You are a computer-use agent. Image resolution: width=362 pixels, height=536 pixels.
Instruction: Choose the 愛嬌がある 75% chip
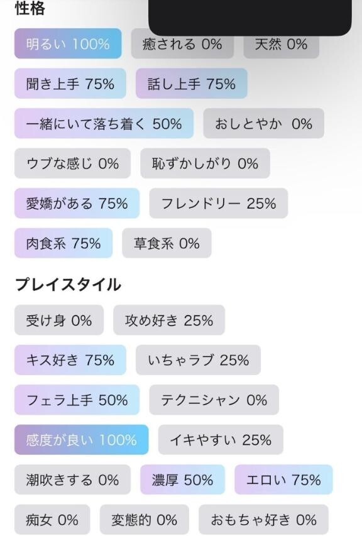pos(77,204)
